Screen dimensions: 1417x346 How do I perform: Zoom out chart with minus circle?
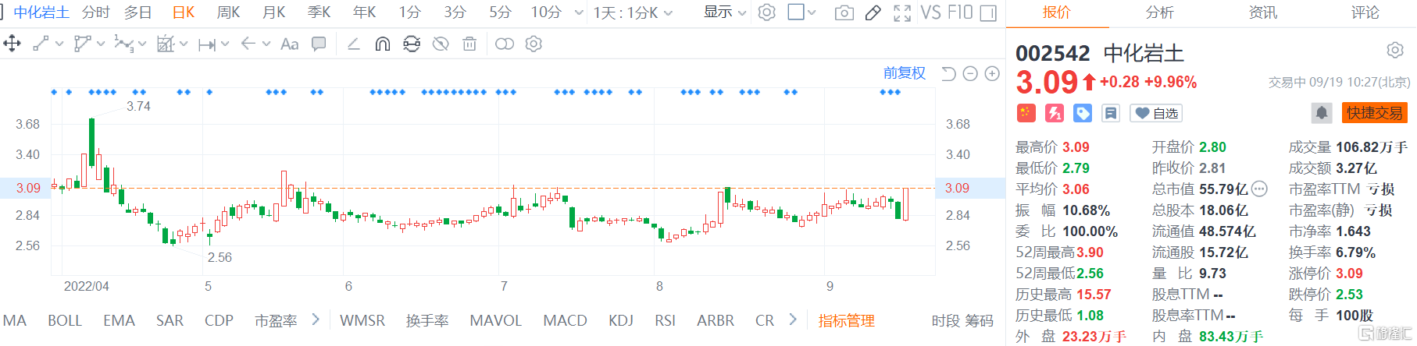click(x=970, y=73)
